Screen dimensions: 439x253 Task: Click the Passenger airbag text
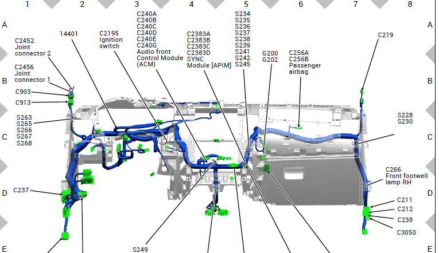pyautogui.click(x=305, y=69)
